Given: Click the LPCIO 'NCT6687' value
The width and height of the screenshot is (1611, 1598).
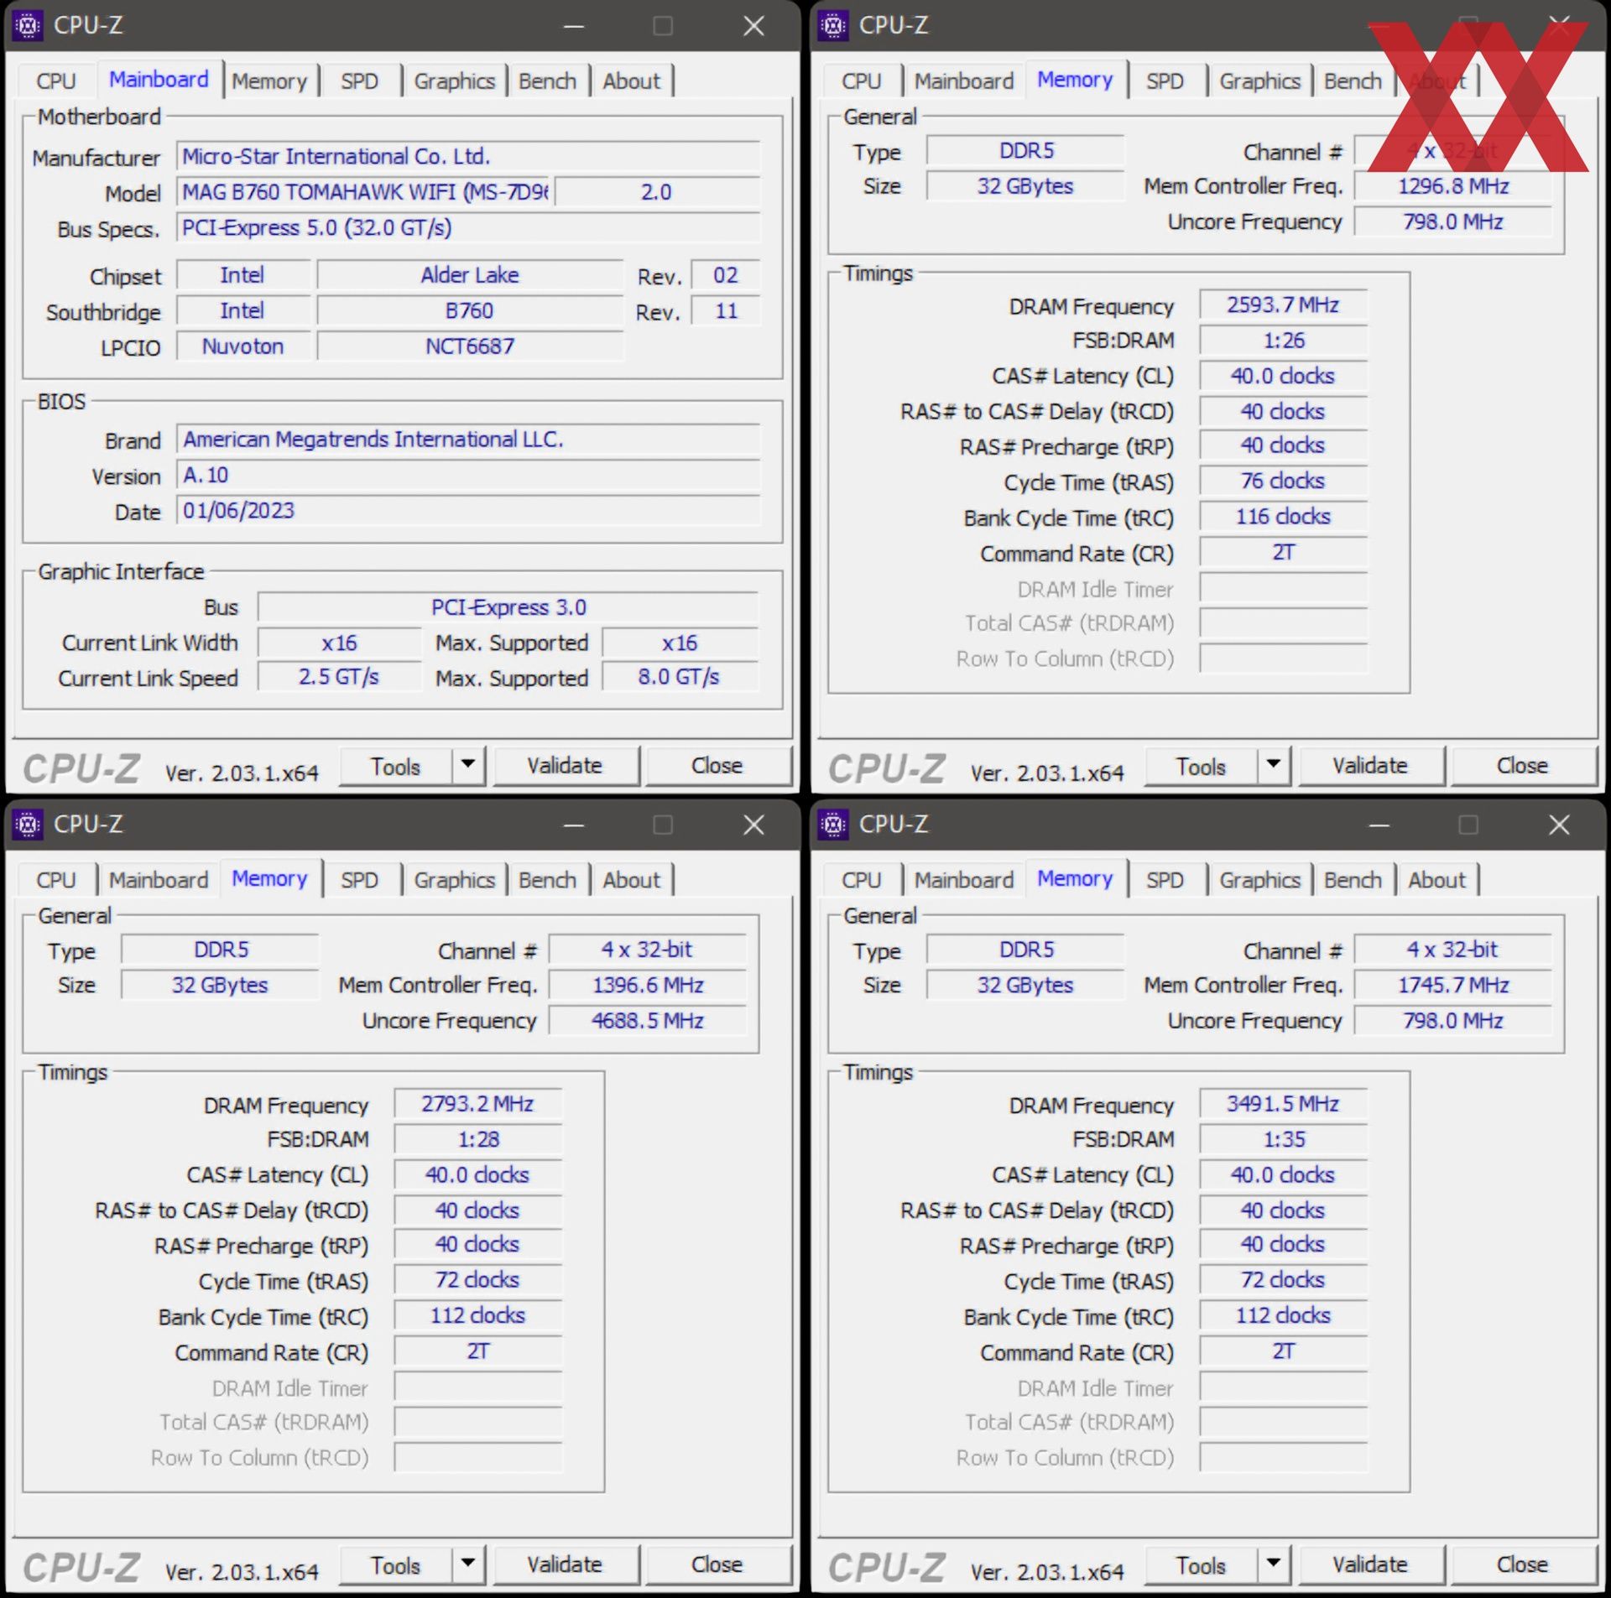Looking at the screenshot, I should click(470, 346).
